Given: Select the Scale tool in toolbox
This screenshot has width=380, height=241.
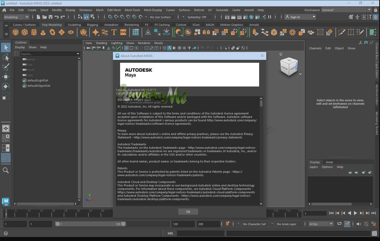Looking at the screenshot, I should click(6, 96).
